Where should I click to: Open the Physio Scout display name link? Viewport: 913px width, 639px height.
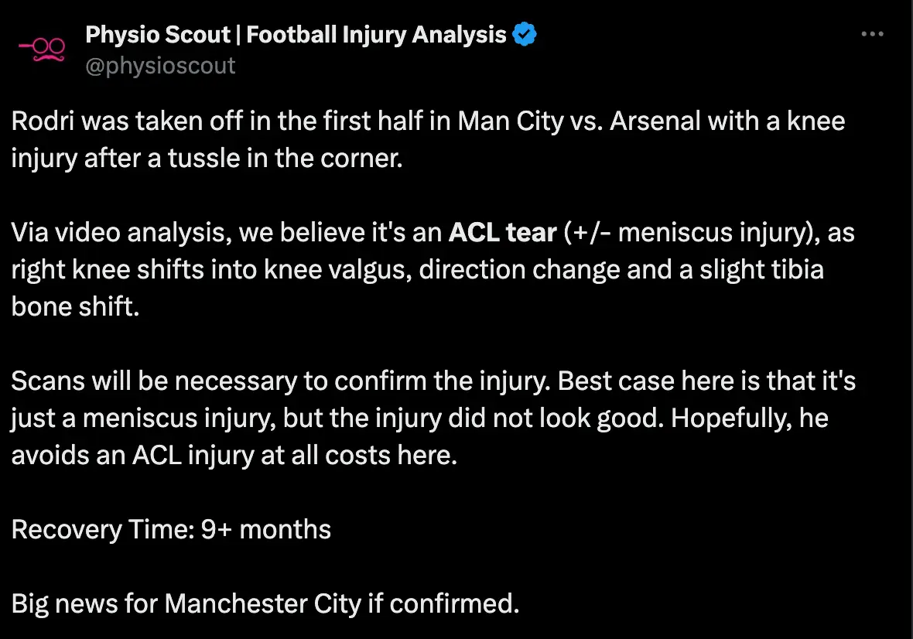point(296,35)
